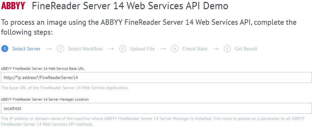Click arrow between Check State and Get Result
This screenshot has height=127, width=313.
point(216,49)
